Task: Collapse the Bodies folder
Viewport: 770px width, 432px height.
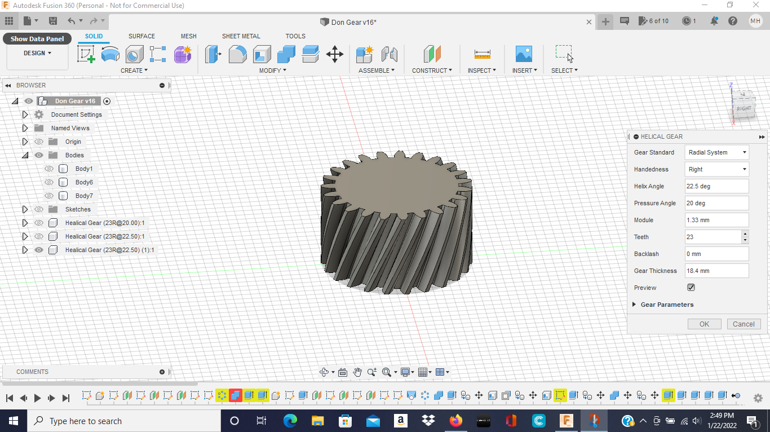Action: pyautogui.click(x=25, y=155)
